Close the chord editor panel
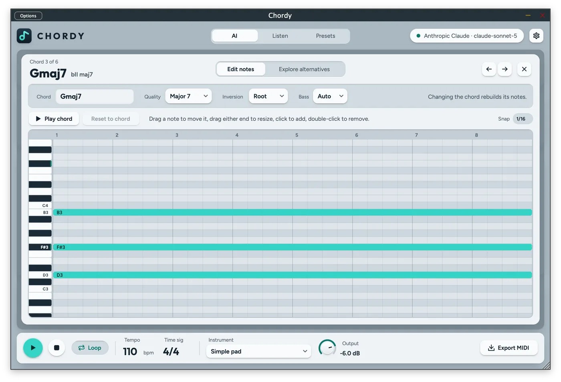Image resolution: width=561 pixels, height=382 pixels. click(524, 69)
